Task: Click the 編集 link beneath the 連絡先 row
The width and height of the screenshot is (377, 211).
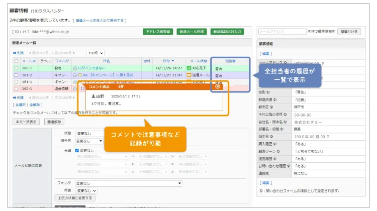Action: click(266, 183)
